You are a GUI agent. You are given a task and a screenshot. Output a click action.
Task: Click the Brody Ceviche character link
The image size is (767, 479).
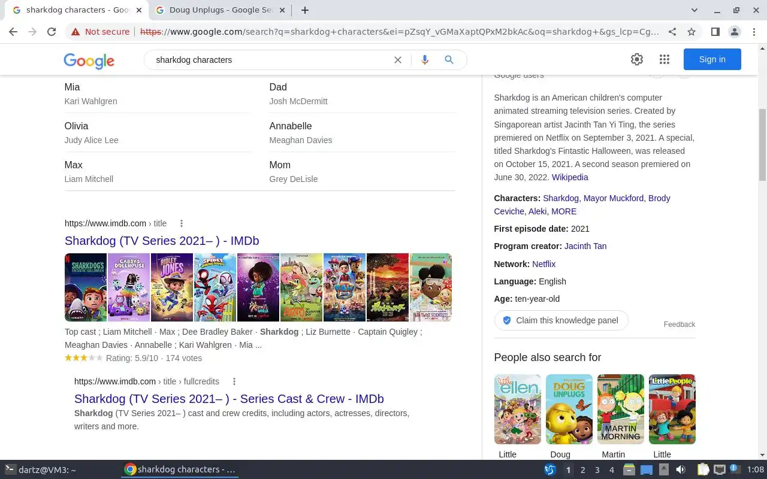[x=581, y=205]
